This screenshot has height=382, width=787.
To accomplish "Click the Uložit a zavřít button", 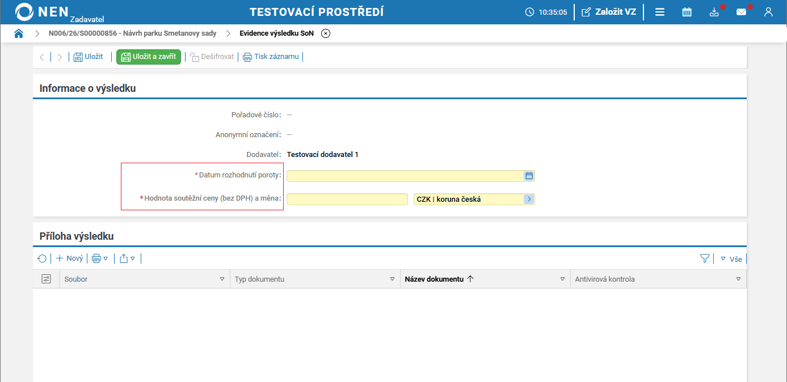I will (x=149, y=57).
